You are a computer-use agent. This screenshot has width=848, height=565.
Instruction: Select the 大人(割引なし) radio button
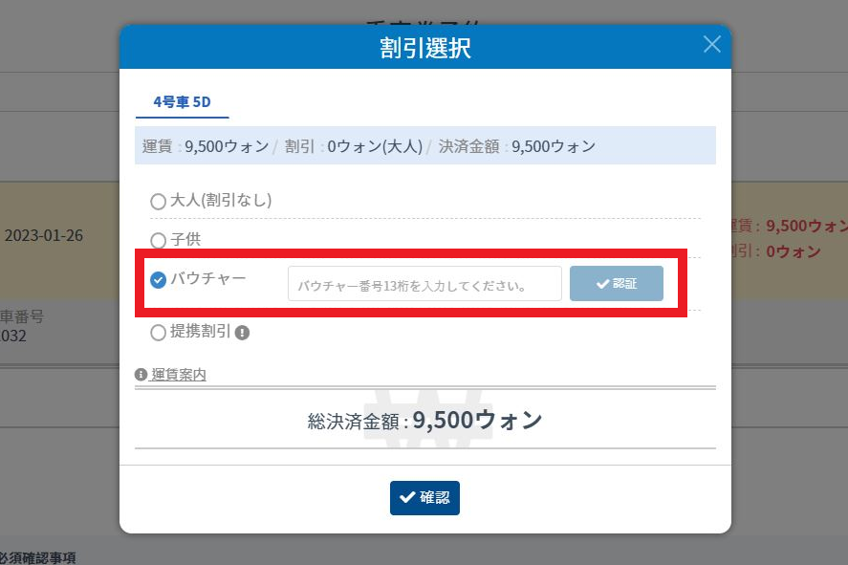(x=158, y=202)
